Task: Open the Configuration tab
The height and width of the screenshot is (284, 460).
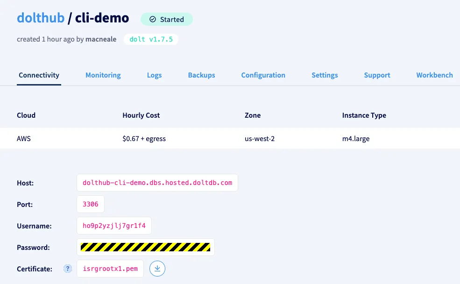Action: coord(263,75)
